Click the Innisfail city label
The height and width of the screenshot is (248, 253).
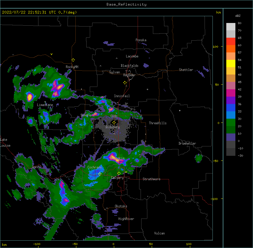click(x=122, y=96)
